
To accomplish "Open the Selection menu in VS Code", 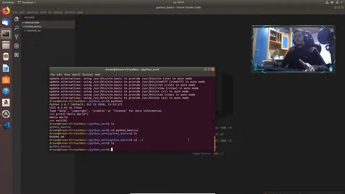I will click(32, 12).
